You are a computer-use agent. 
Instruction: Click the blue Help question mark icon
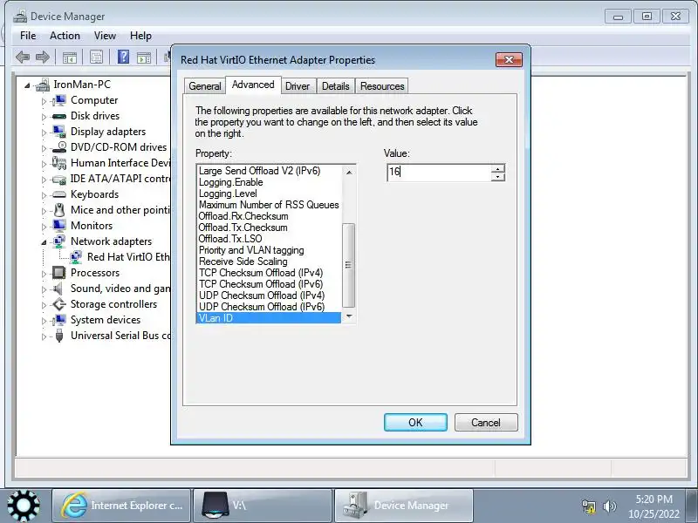click(x=123, y=57)
